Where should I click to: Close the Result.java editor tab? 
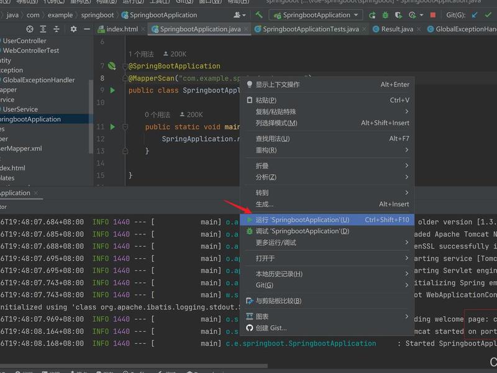click(419, 29)
